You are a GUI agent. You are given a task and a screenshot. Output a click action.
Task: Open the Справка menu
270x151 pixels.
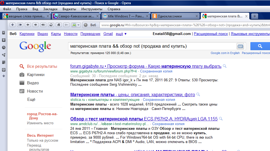point(114,9)
